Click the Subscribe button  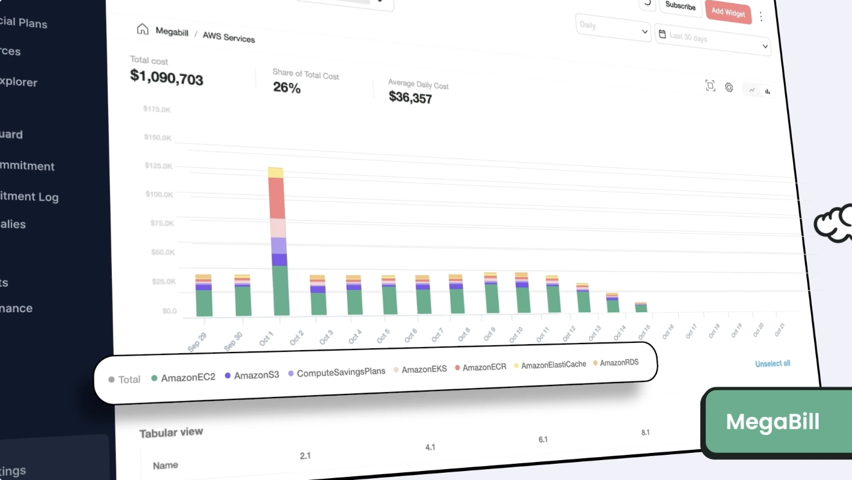pos(681,6)
